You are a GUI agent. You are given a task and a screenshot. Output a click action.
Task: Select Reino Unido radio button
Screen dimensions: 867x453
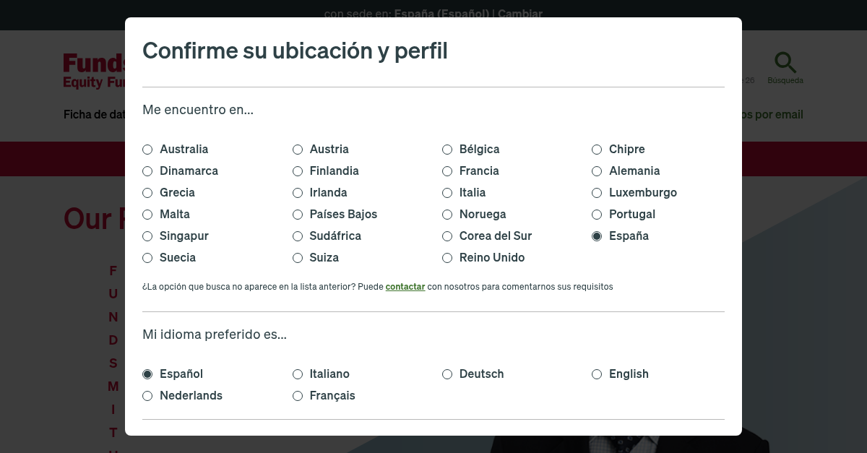point(447,258)
